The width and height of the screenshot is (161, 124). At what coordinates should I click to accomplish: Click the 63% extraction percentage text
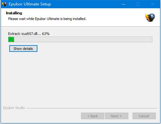click(46, 34)
